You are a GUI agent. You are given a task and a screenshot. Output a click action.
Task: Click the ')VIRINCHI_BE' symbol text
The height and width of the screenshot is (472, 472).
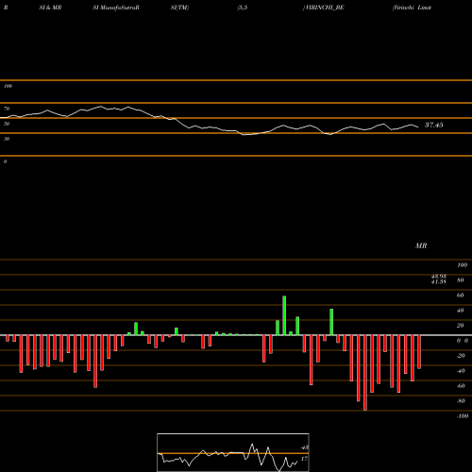tap(323, 8)
